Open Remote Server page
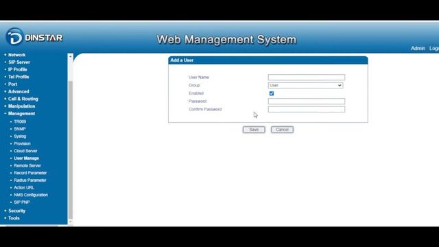The height and width of the screenshot is (247, 439). point(27,165)
